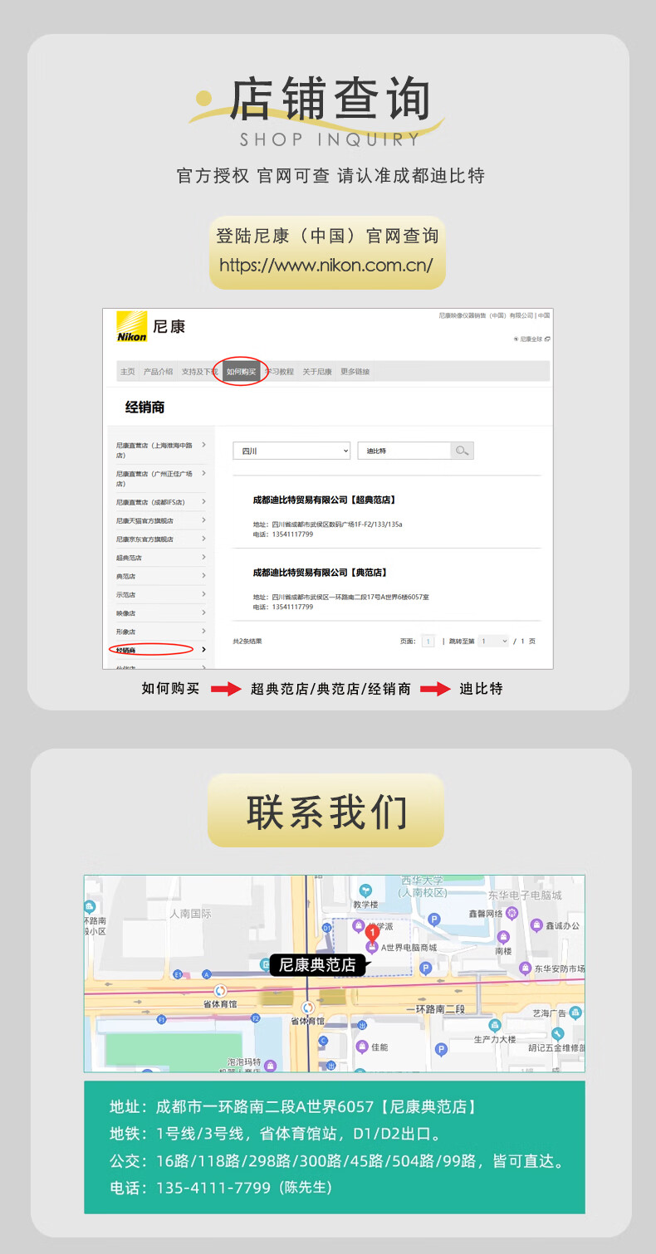The height and width of the screenshot is (1254, 656).
Task: Click the 一环路南二段 road label
Action: (x=433, y=1008)
